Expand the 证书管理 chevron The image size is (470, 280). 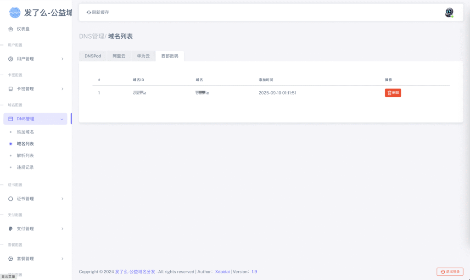pos(62,199)
